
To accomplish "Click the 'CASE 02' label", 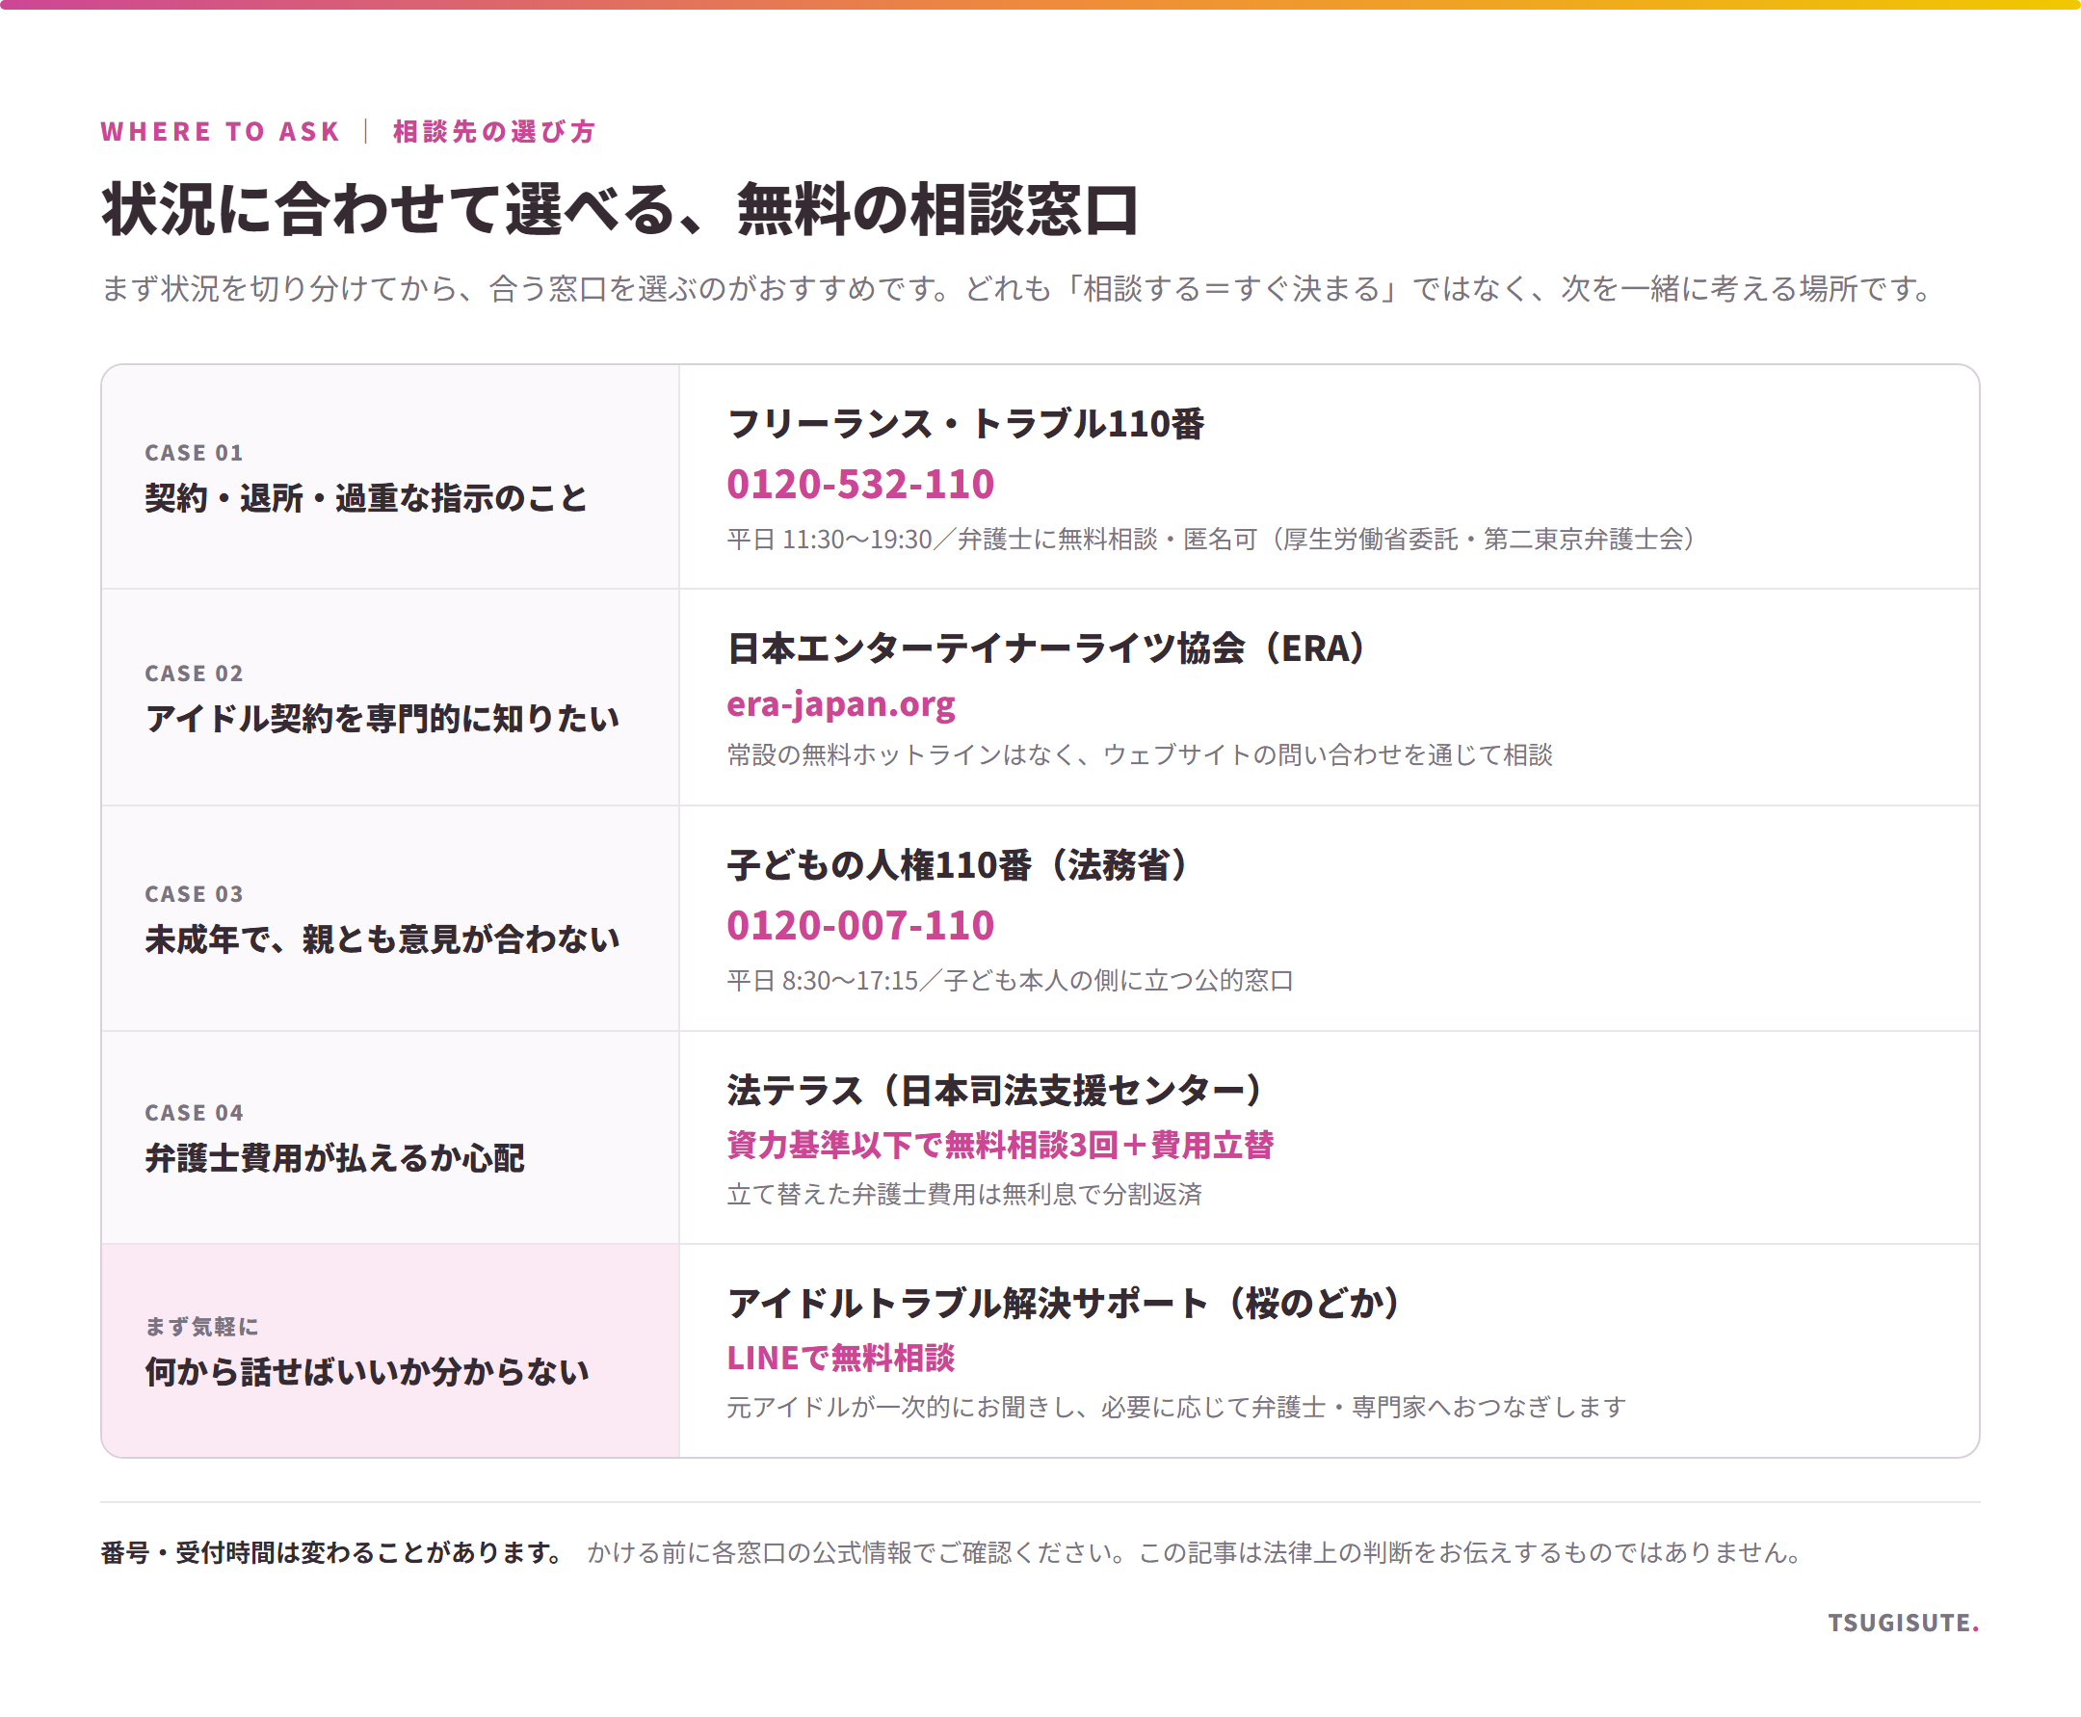I will tap(194, 674).
